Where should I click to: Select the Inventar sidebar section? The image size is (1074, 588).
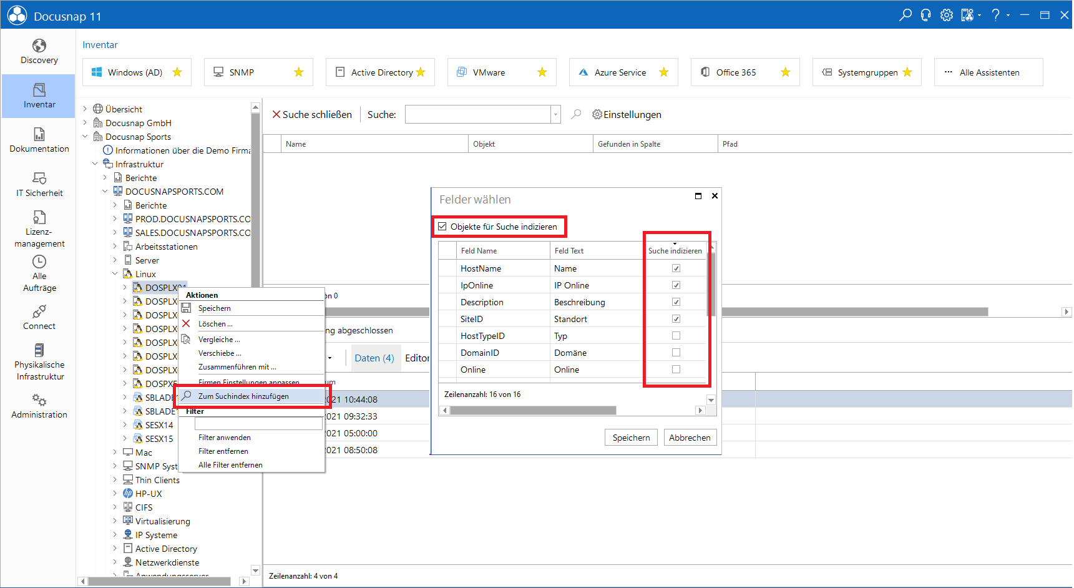coord(39,96)
